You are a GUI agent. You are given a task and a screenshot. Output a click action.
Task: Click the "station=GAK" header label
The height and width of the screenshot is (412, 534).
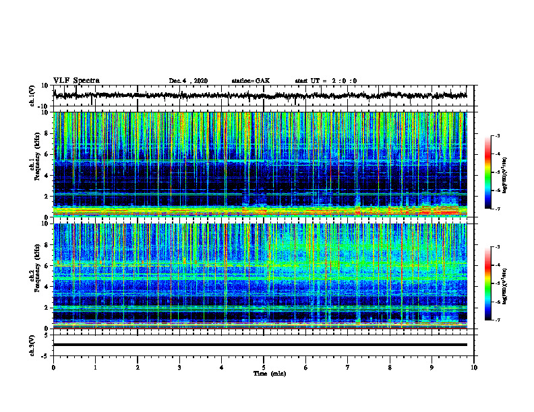pos(251,81)
